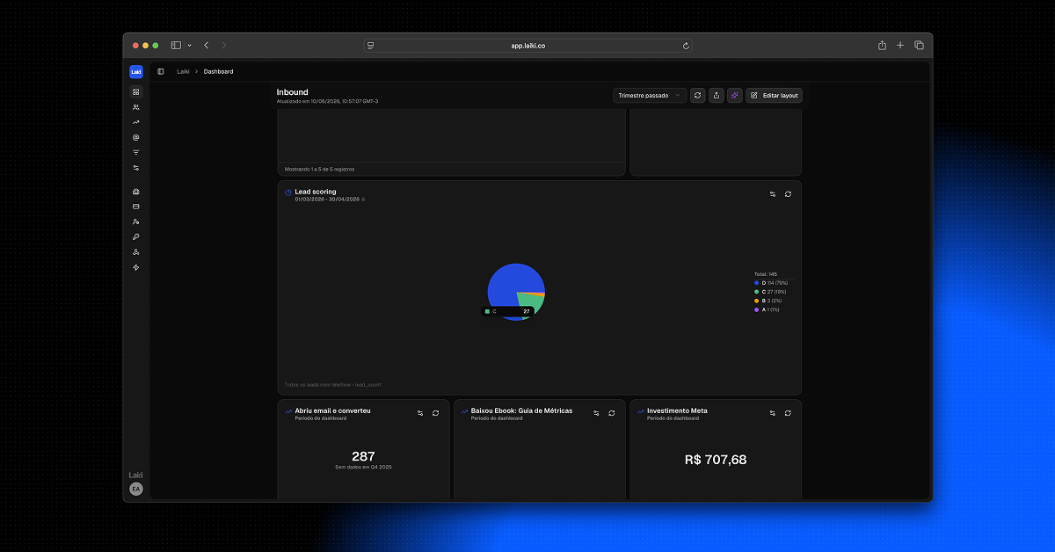This screenshot has height=552, width=1055.
Task: Click the Safari share button
Action: tap(882, 45)
